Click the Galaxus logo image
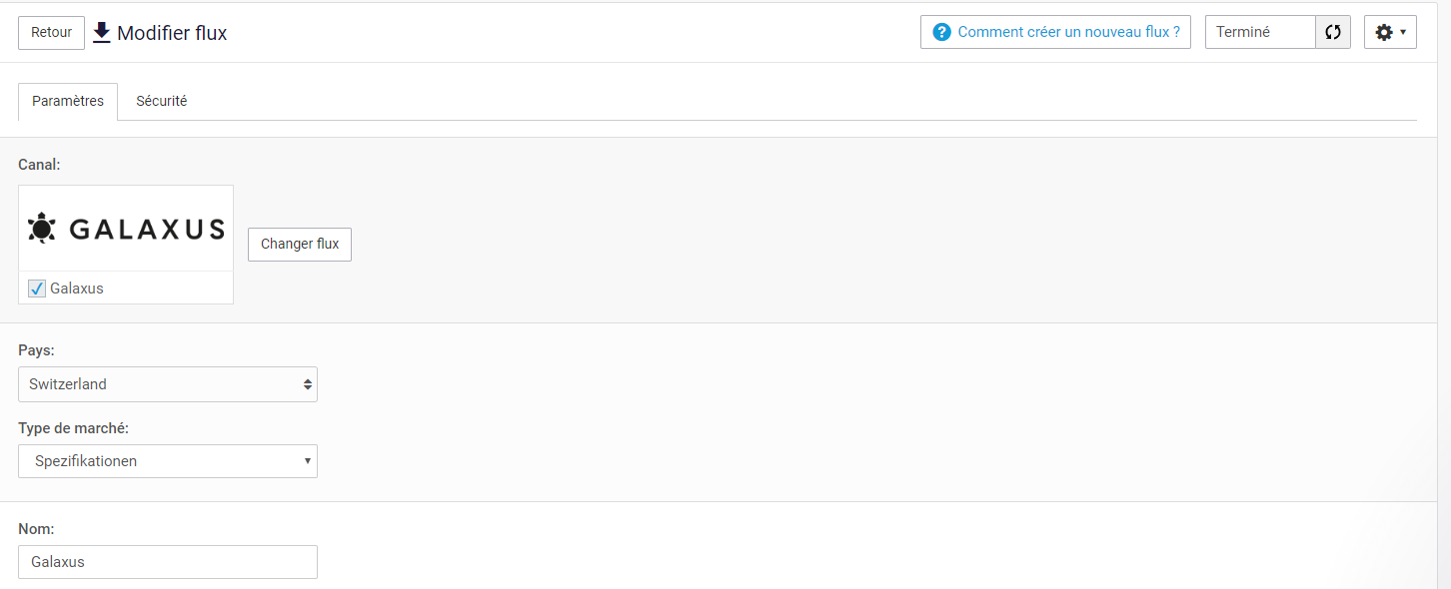The width and height of the screenshot is (1451, 589). point(126,229)
